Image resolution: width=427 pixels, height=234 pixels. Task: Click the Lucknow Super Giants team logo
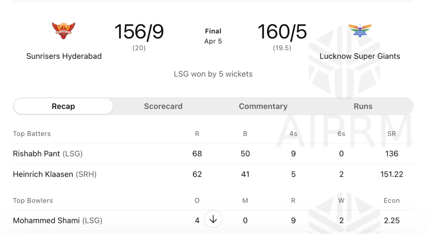click(x=359, y=31)
